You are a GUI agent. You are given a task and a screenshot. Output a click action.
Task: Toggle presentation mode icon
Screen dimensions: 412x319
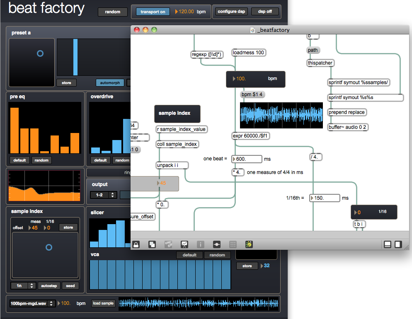pos(184,244)
